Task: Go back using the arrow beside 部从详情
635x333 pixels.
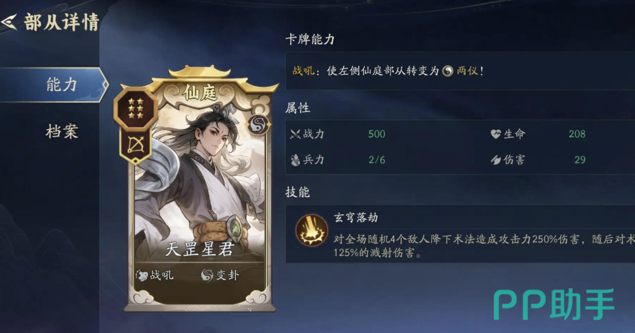Action: [x=9, y=22]
